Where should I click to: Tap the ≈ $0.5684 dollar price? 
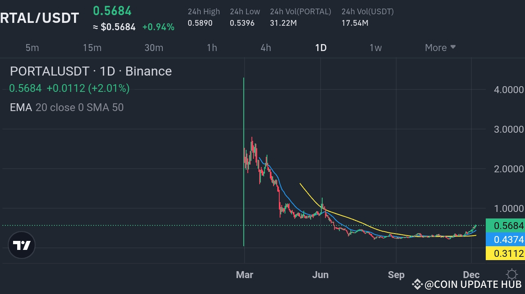click(x=114, y=27)
